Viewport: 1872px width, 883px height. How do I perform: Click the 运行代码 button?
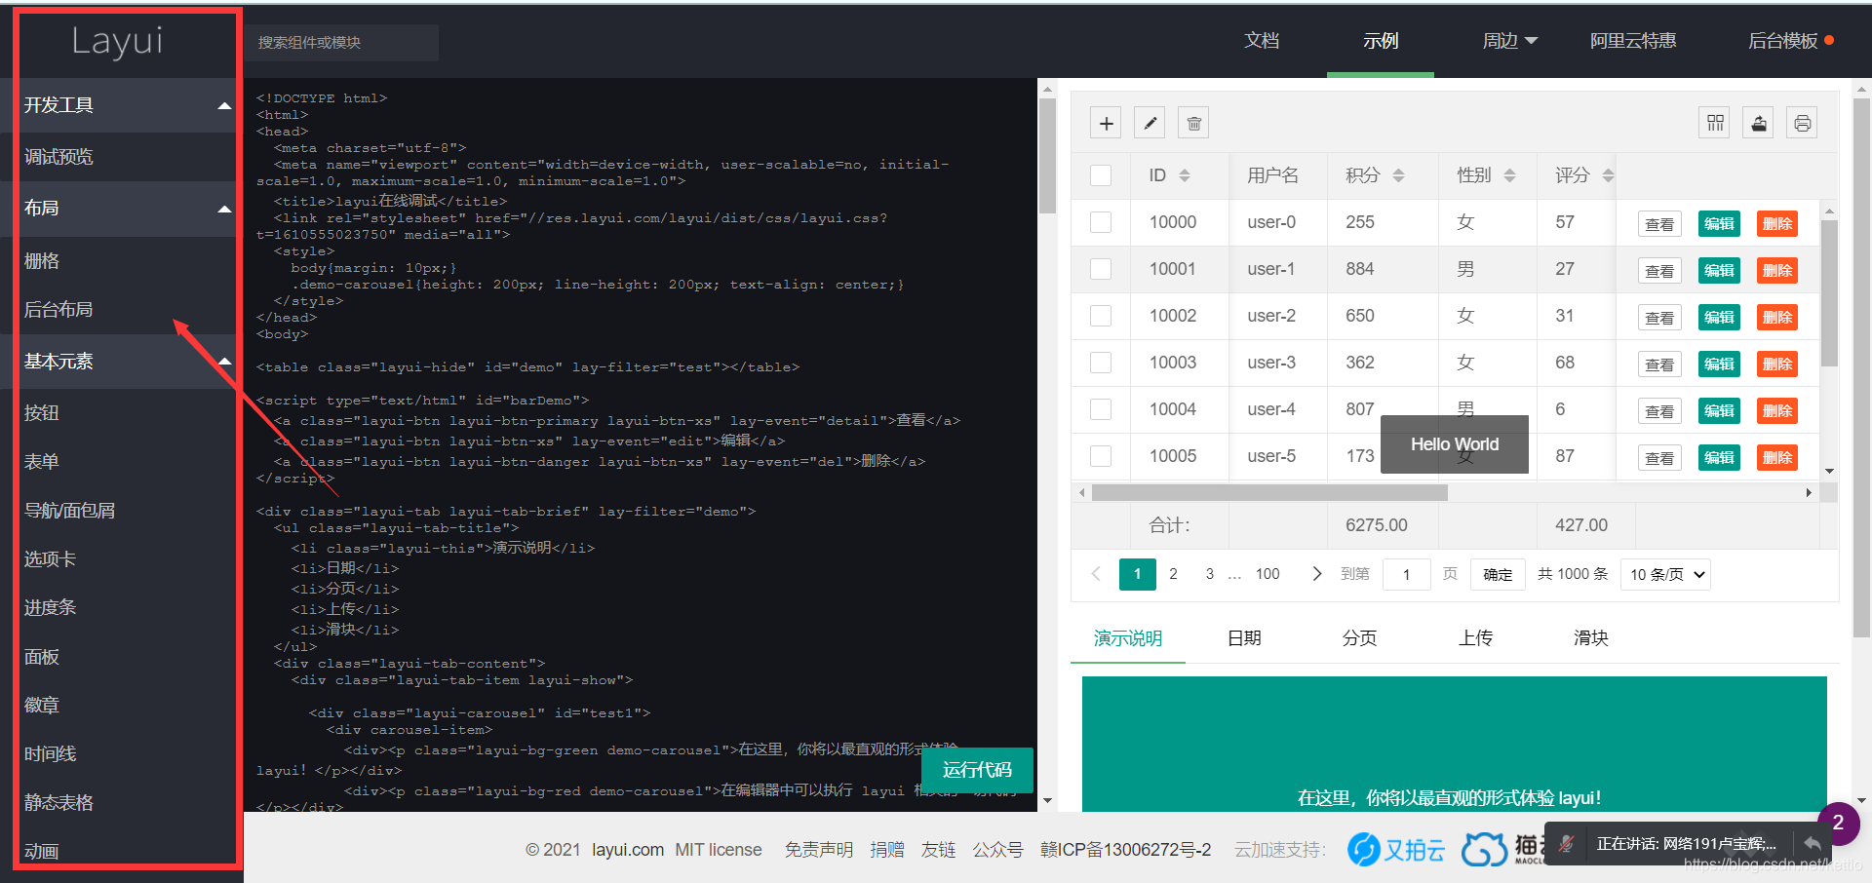977,770
